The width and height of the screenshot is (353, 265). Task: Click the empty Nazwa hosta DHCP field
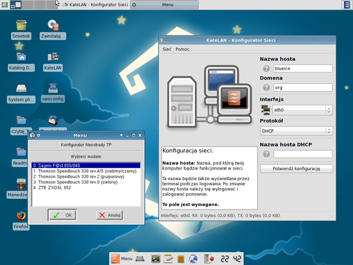[x=303, y=154]
